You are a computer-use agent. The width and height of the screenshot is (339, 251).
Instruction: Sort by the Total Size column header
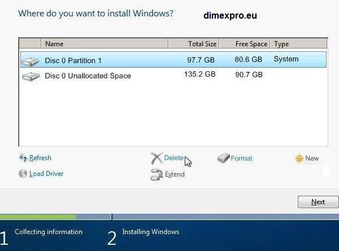point(194,43)
